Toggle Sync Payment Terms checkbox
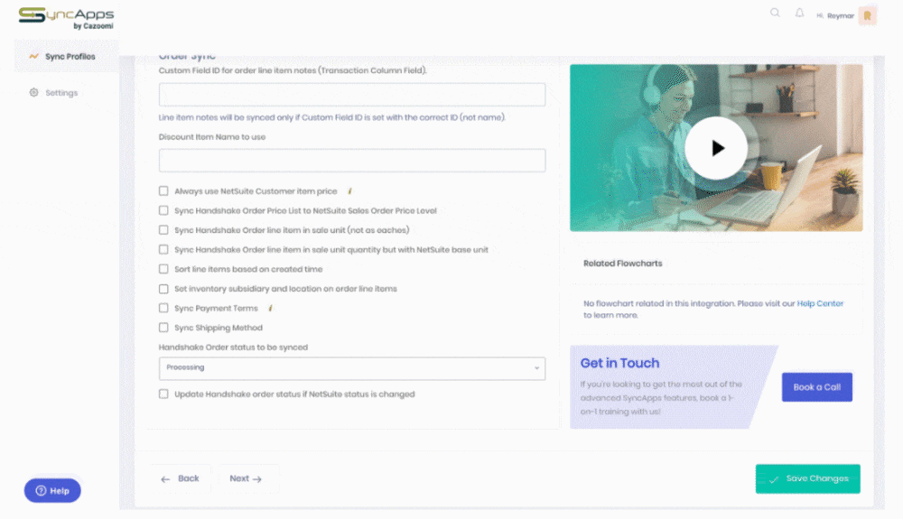The image size is (903, 519). [x=163, y=309]
